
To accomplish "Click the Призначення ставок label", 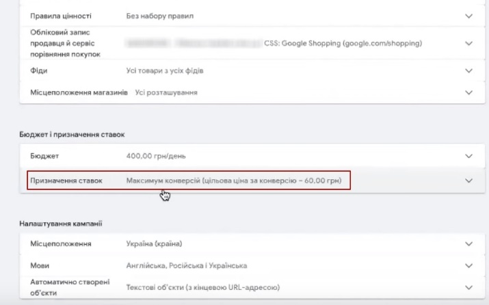I will pos(66,181).
